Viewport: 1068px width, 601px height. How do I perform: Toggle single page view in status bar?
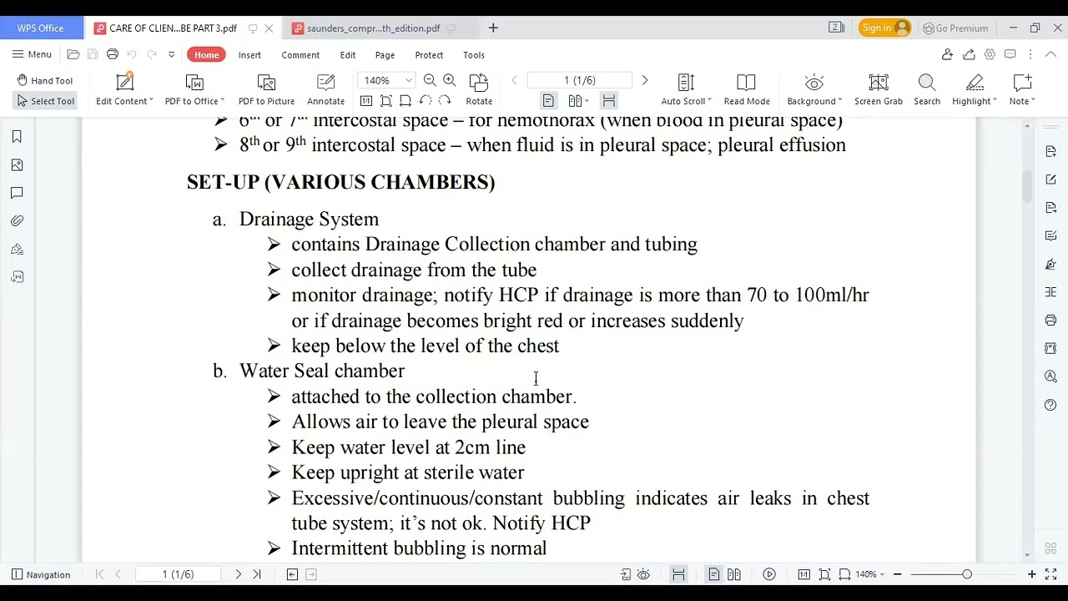point(713,574)
